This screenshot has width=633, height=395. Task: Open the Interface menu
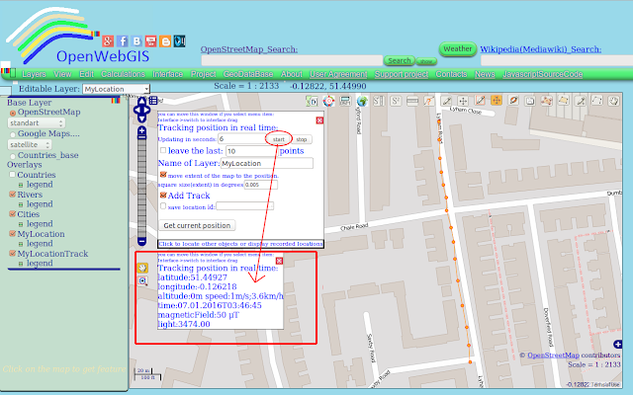(x=167, y=74)
